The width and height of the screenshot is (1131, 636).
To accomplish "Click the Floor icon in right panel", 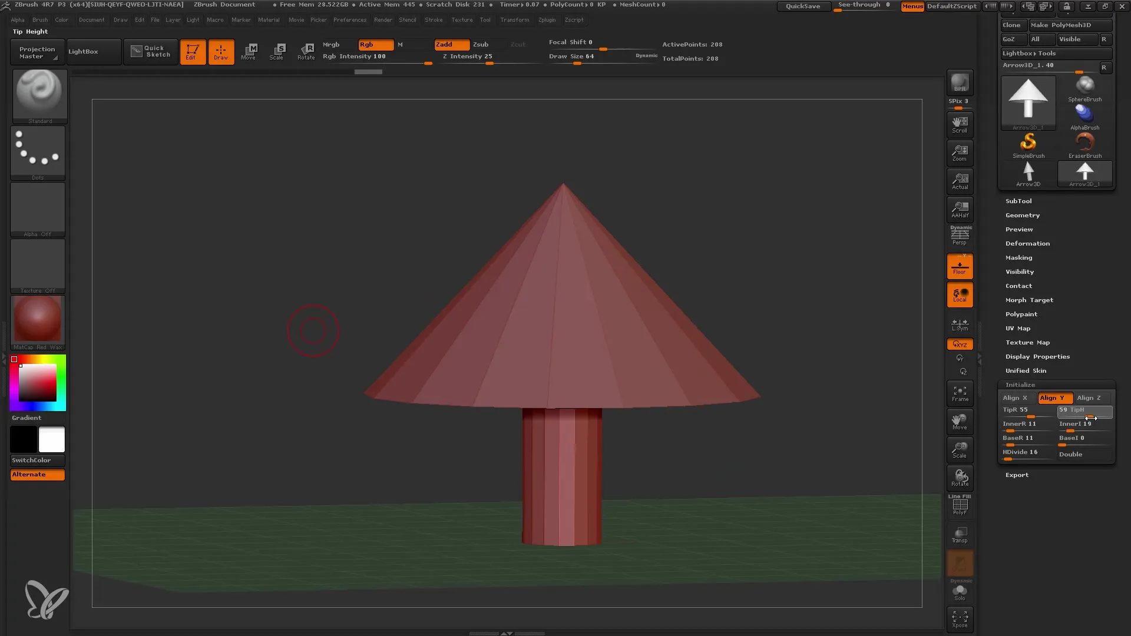I will coord(960,267).
